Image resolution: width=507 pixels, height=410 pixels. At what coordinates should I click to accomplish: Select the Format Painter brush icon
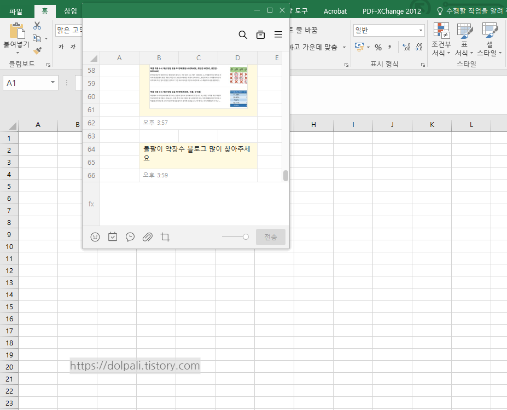pos(37,51)
